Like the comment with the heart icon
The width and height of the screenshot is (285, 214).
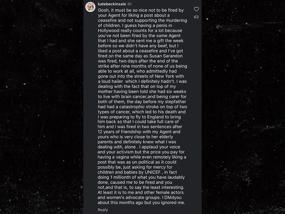196,9
